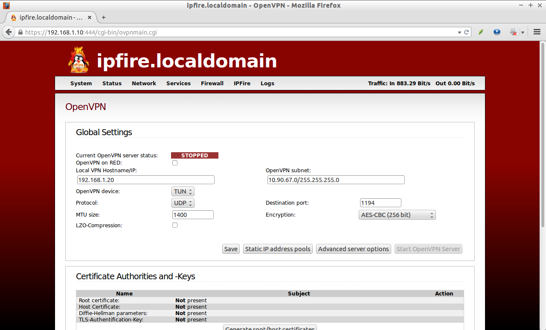Open the Network menu

144,84
